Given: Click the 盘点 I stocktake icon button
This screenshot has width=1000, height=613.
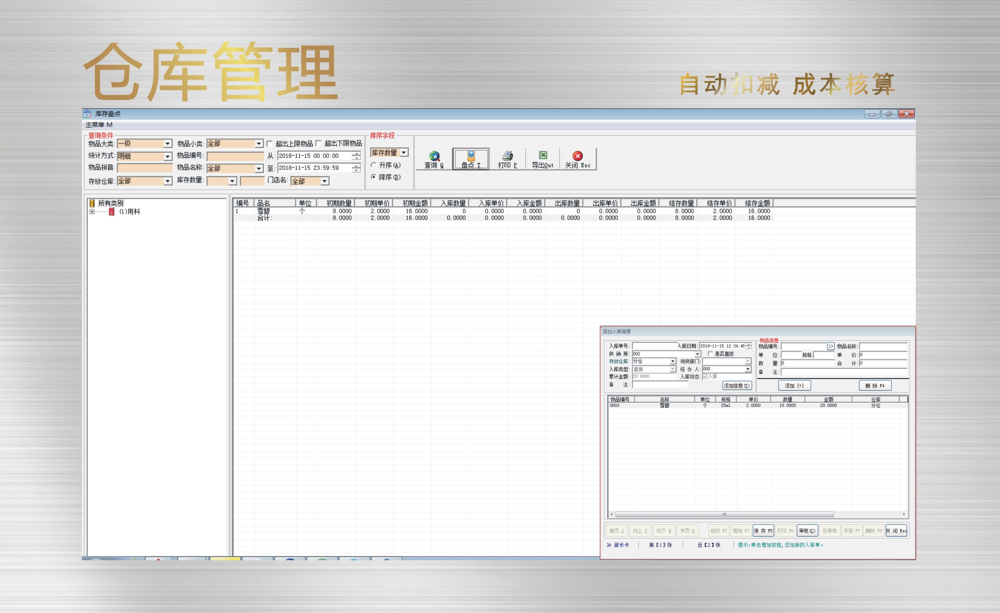Looking at the screenshot, I should pos(471,159).
